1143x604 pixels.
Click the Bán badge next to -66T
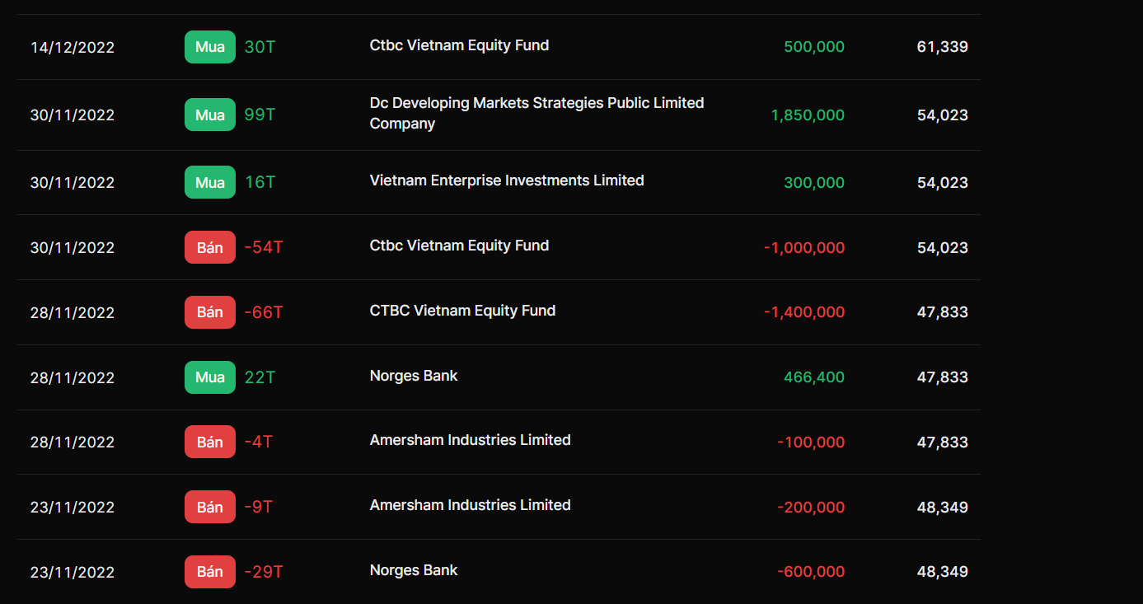point(209,312)
